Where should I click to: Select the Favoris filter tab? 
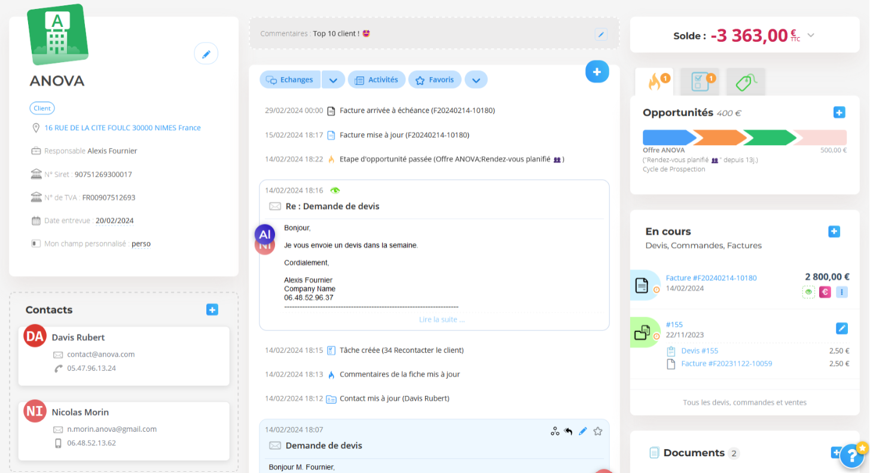pyautogui.click(x=435, y=79)
